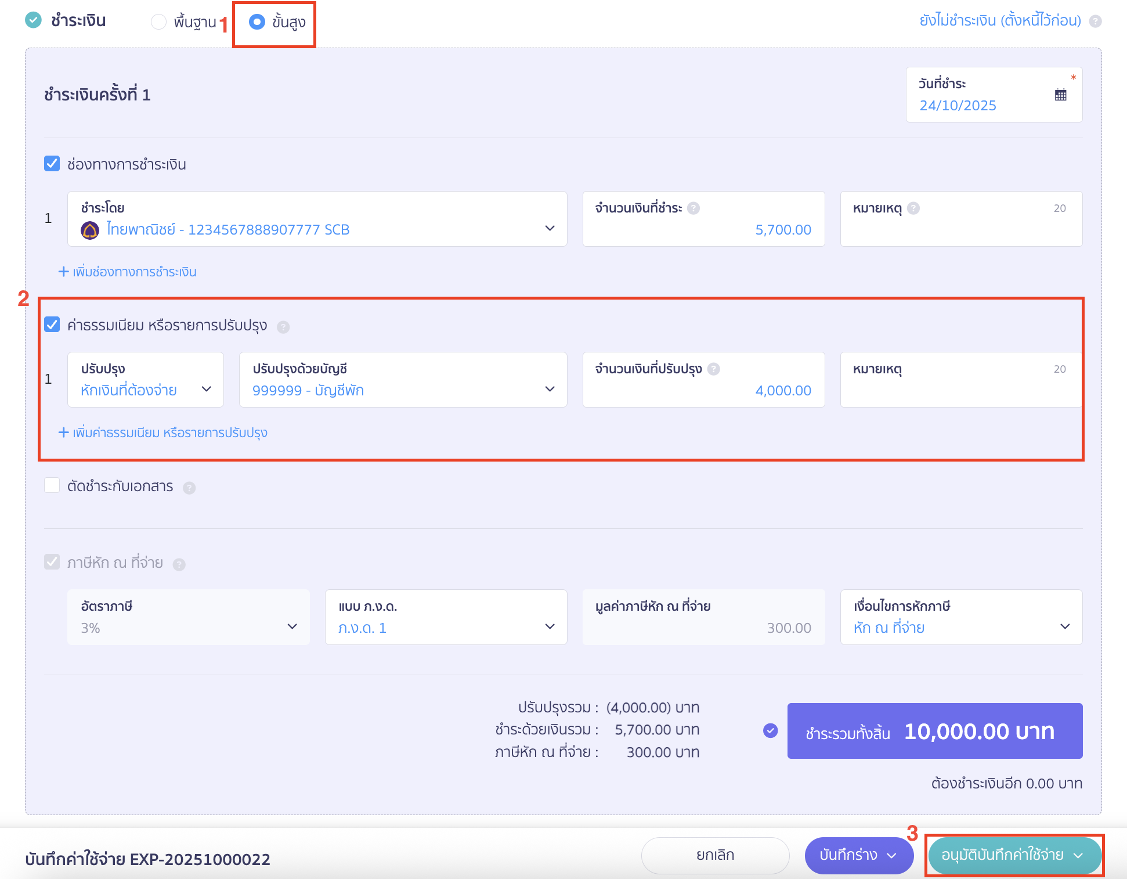Uncheck the ช่องทางการชำระเงิน checkbox
Screen dimensions: 1127x879
click(x=52, y=164)
